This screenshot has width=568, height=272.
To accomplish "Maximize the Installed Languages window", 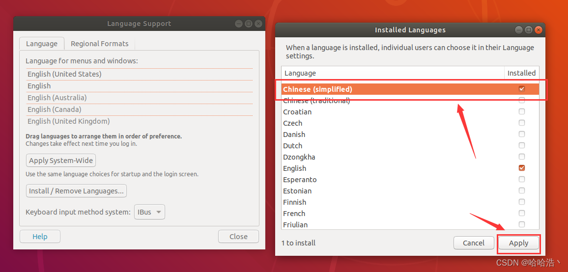I will (x=529, y=29).
